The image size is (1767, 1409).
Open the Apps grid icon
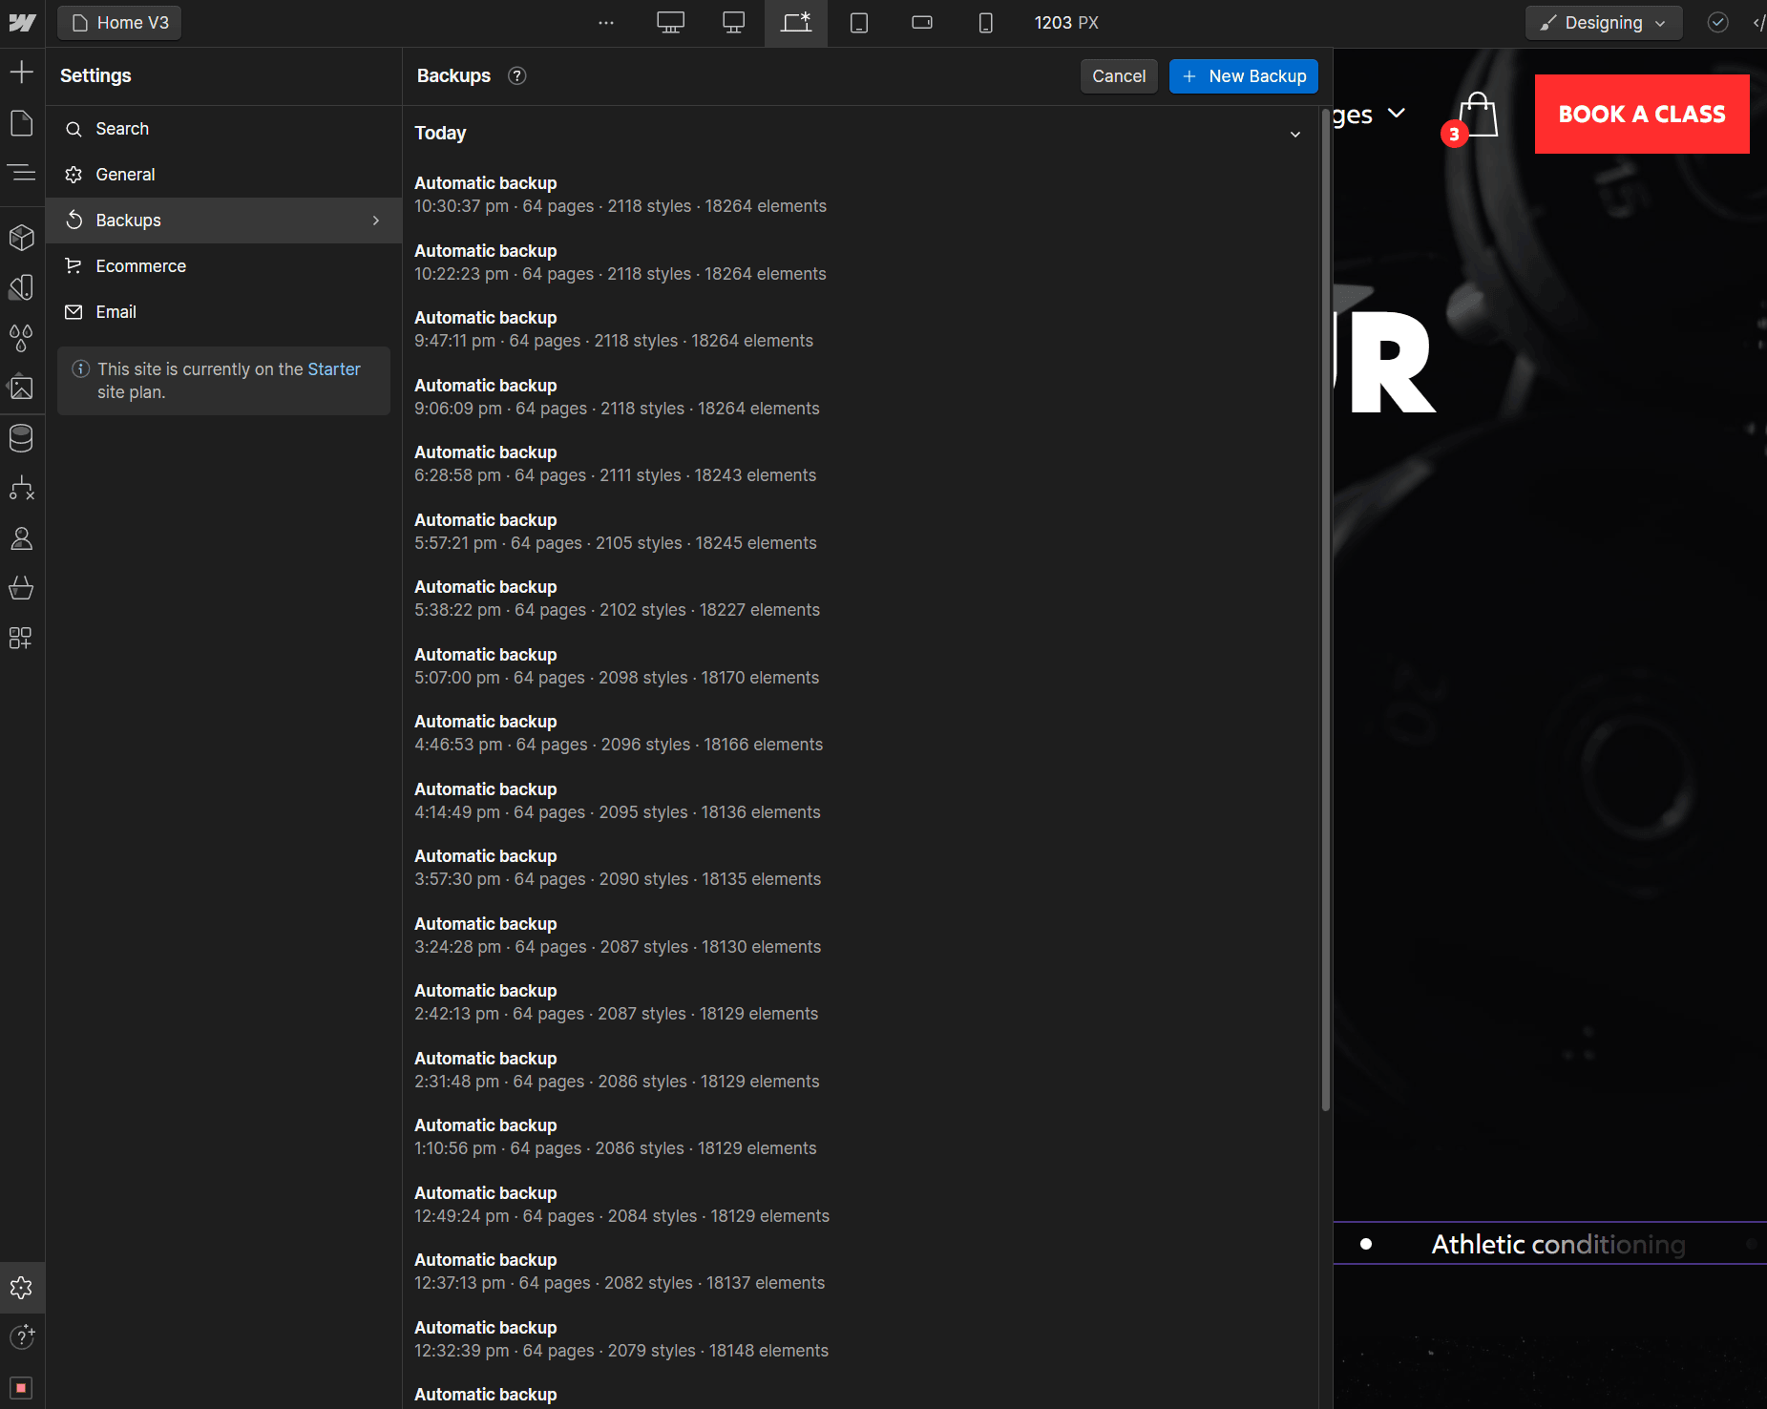[x=22, y=638]
